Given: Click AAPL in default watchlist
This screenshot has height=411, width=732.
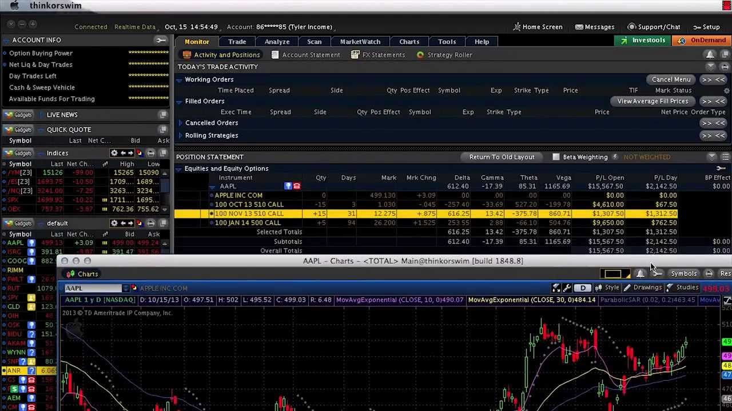Looking at the screenshot, I should 15,243.
